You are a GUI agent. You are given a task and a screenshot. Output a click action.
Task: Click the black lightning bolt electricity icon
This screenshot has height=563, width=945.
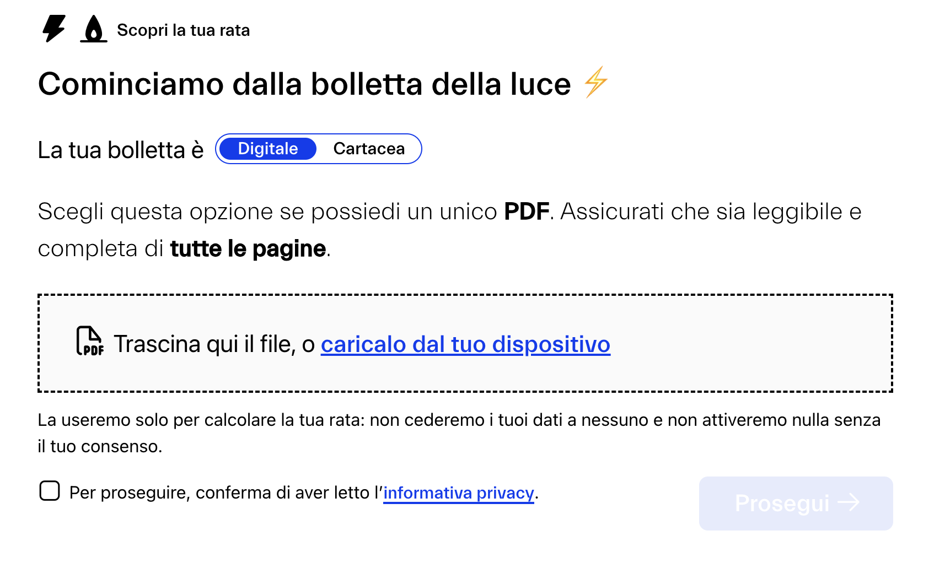click(x=54, y=29)
